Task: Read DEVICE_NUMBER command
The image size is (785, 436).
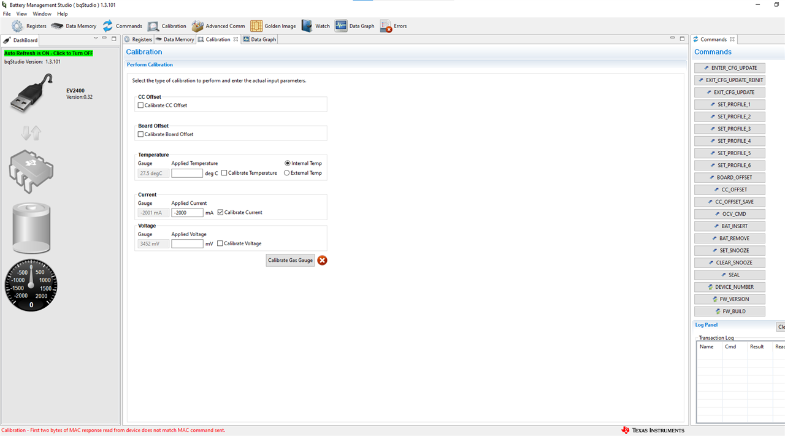Action: 730,287
